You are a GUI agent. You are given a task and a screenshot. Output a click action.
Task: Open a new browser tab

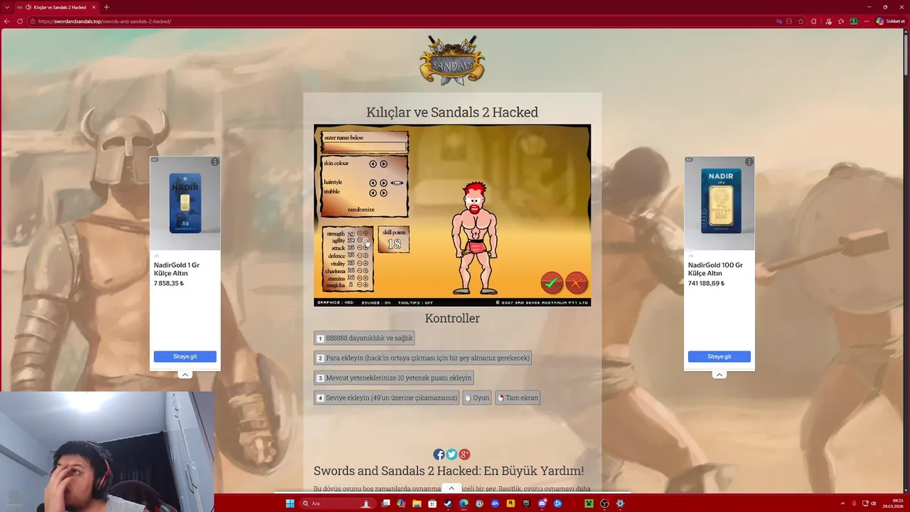tap(107, 7)
